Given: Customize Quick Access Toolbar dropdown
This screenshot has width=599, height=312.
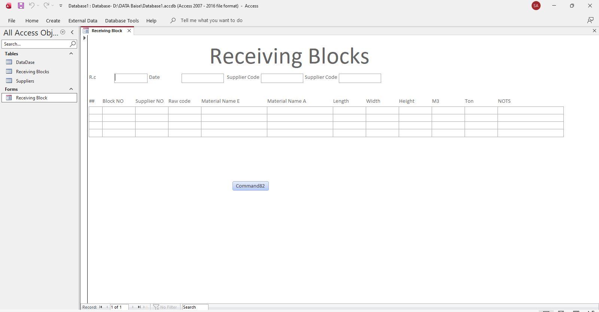Looking at the screenshot, I should pyautogui.click(x=61, y=6).
